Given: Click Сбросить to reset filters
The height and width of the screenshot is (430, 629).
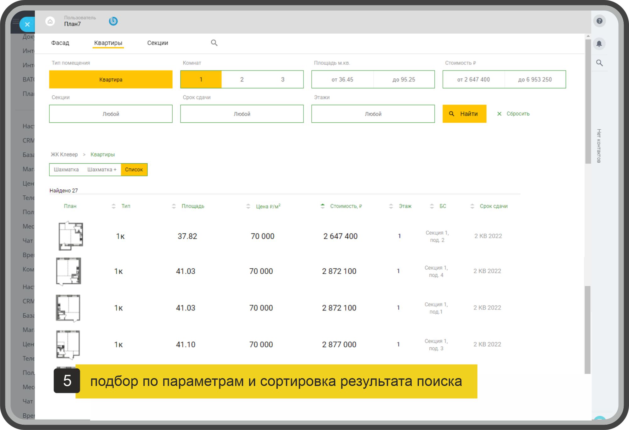Looking at the screenshot, I should point(513,114).
